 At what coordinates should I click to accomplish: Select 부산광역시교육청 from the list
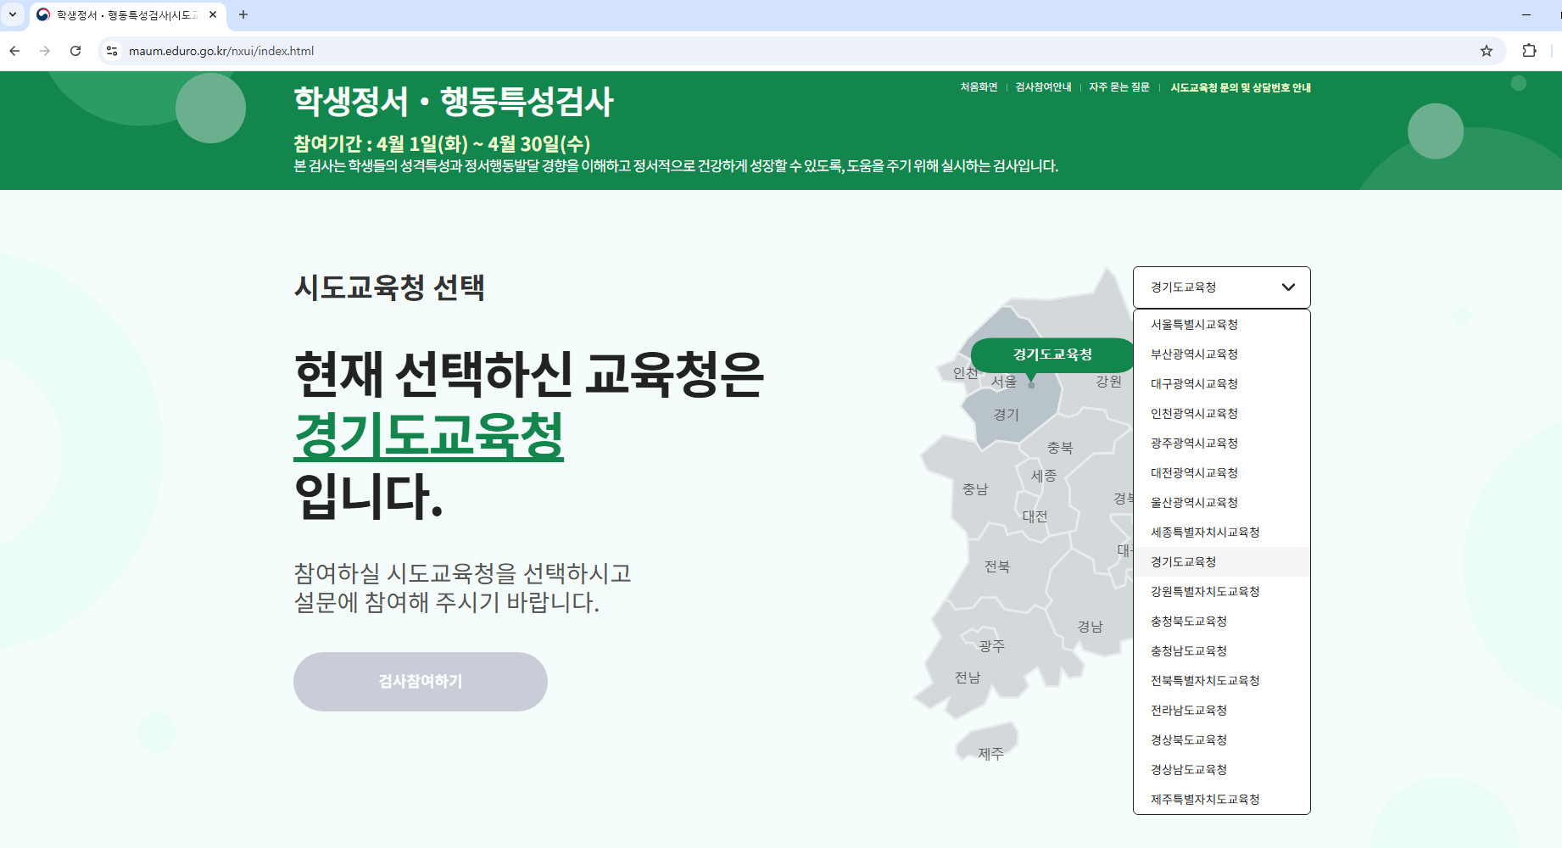coord(1222,354)
